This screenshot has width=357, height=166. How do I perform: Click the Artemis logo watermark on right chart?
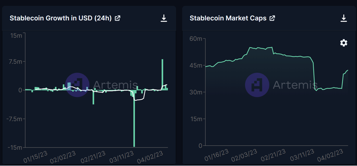click(257, 84)
